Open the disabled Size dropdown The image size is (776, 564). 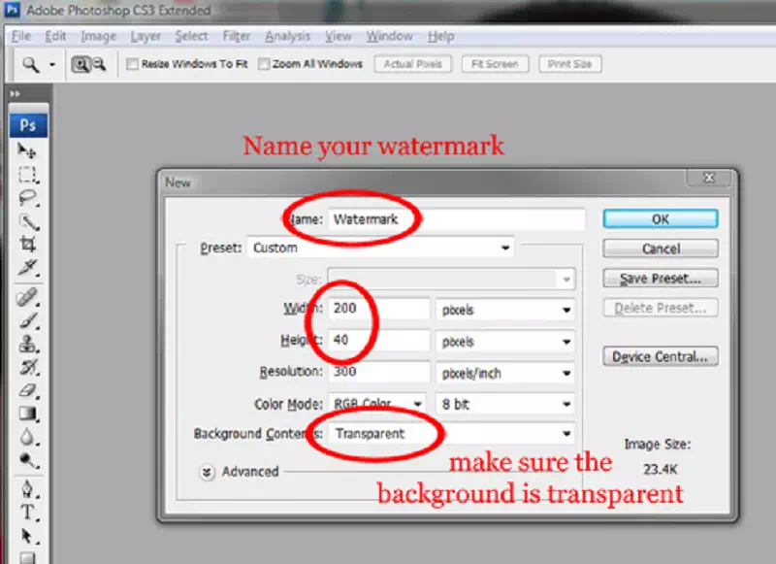click(x=451, y=279)
